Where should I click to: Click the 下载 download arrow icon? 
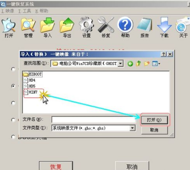tap(164, 28)
